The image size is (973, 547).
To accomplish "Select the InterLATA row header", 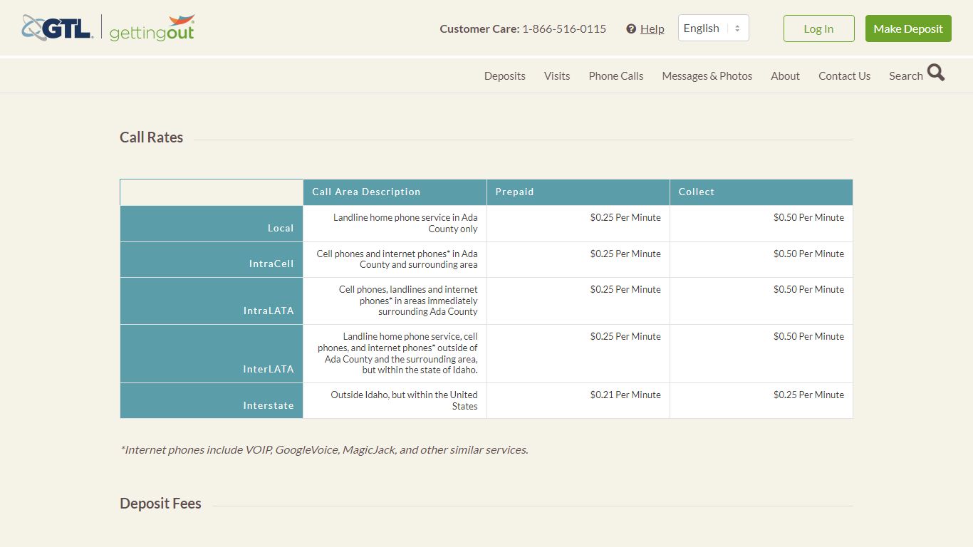I will (x=212, y=354).
